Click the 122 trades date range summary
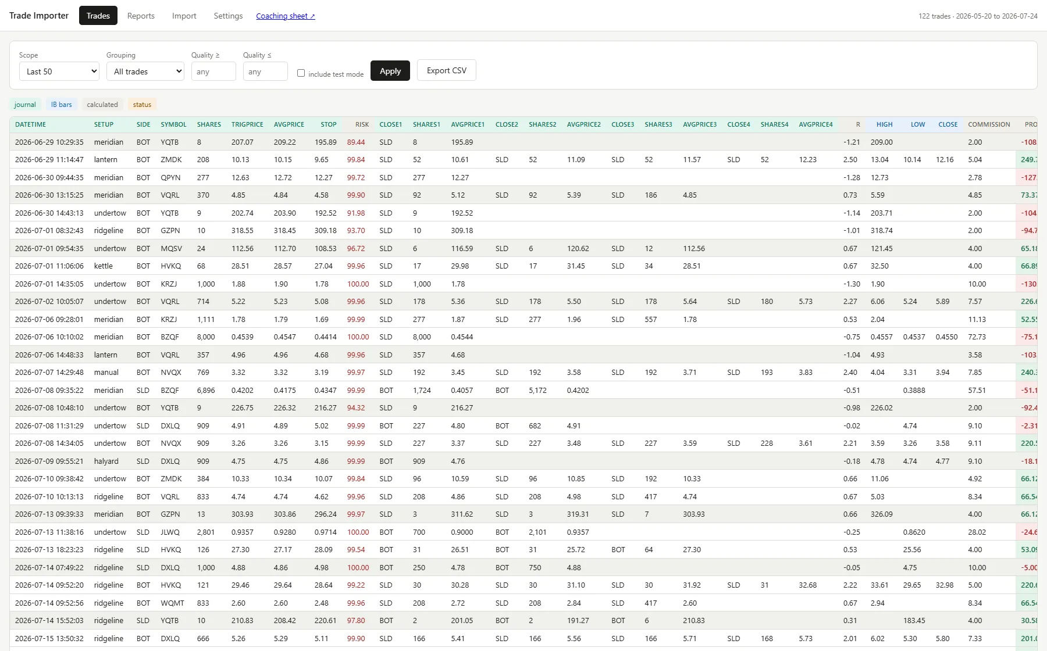 point(978,16)
